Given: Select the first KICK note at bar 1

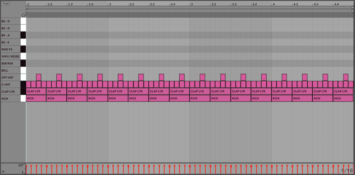Looking at the screenshot, I should tap(36, 98).
